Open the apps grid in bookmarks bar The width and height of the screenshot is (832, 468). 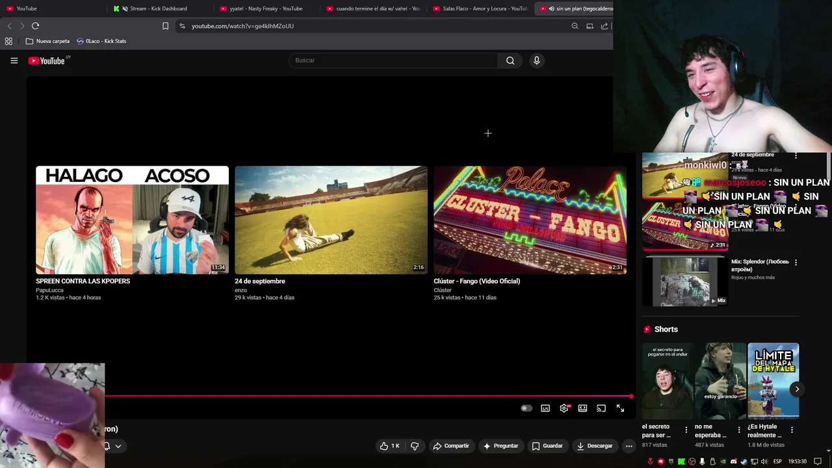(x=8, y=41)
